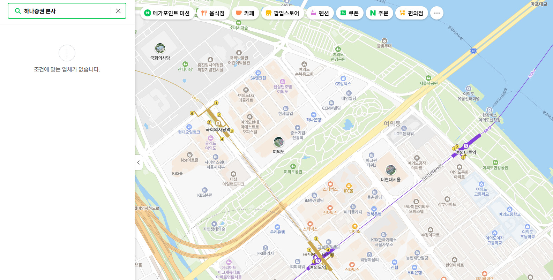Click the 마포대교 bridge label
553x280 pixels.
click(x=539, y=4)
